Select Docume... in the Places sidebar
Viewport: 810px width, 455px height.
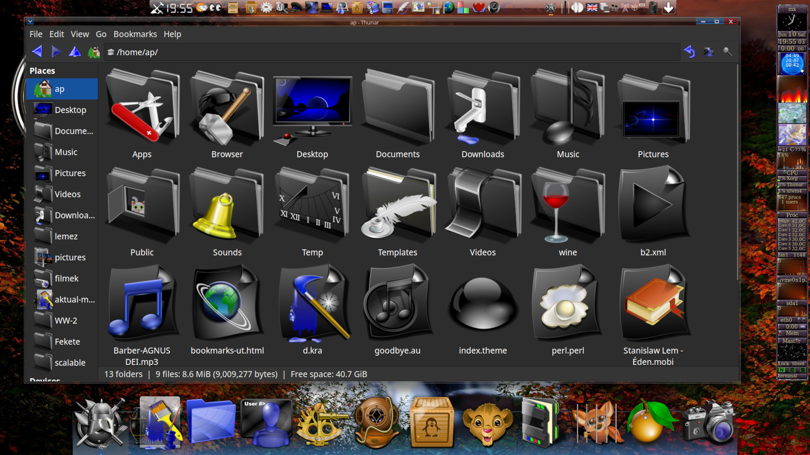click(x=62, y=131)
